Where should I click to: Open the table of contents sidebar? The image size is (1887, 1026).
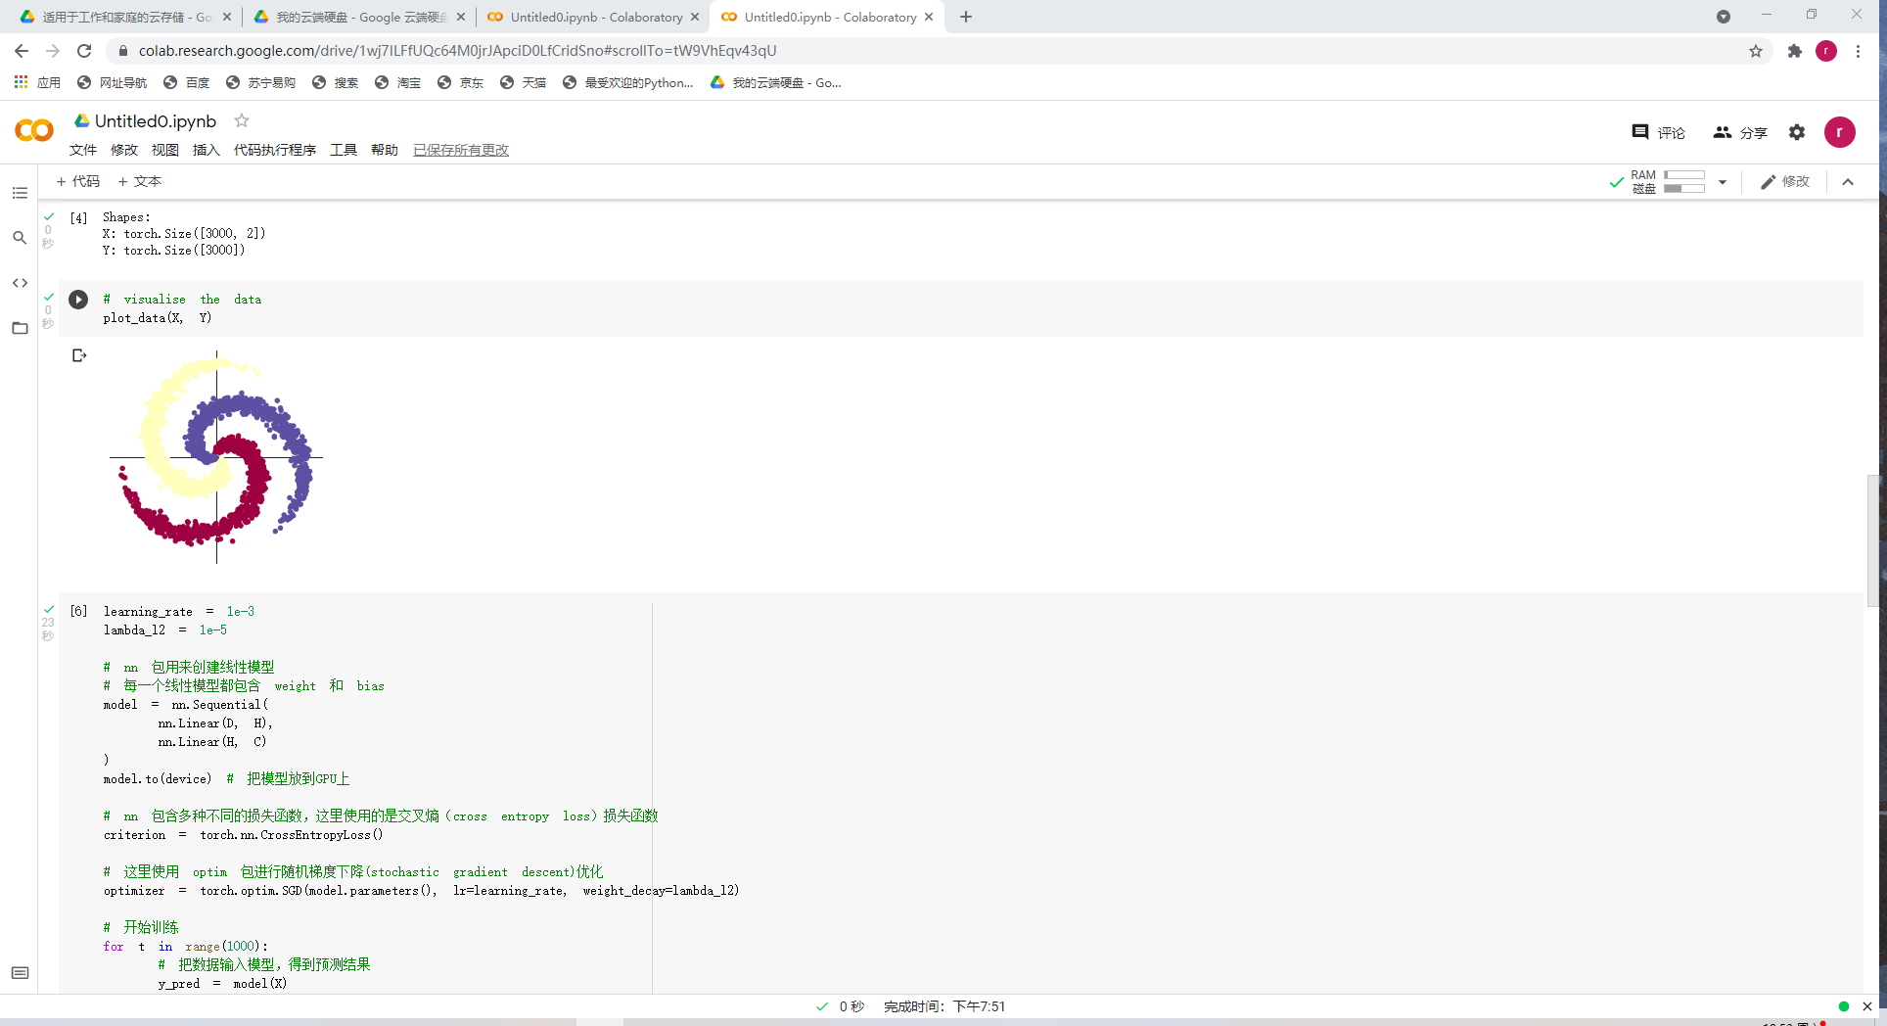(x=20, y=193)
